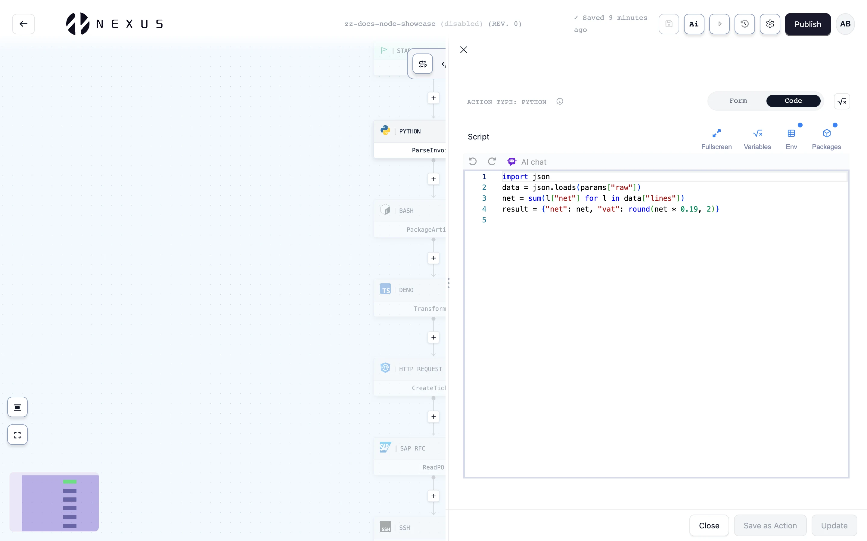
Task: Click the workflow minimap
Action: 54,502
